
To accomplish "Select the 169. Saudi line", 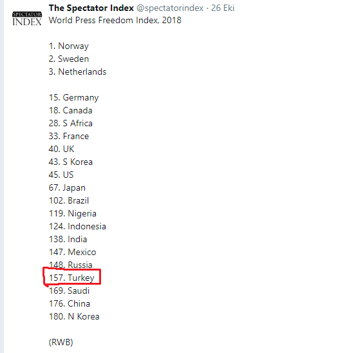I will [69, 291].
